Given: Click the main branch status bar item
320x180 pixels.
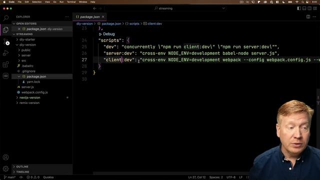Looking at the screenshot, I should point(10,177).
